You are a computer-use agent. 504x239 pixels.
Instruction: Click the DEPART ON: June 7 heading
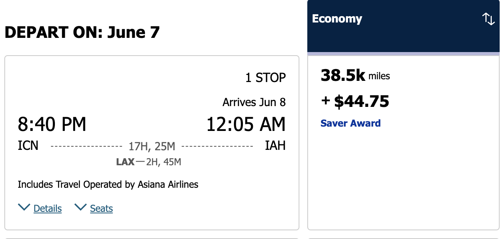click(x=82, y=32)
